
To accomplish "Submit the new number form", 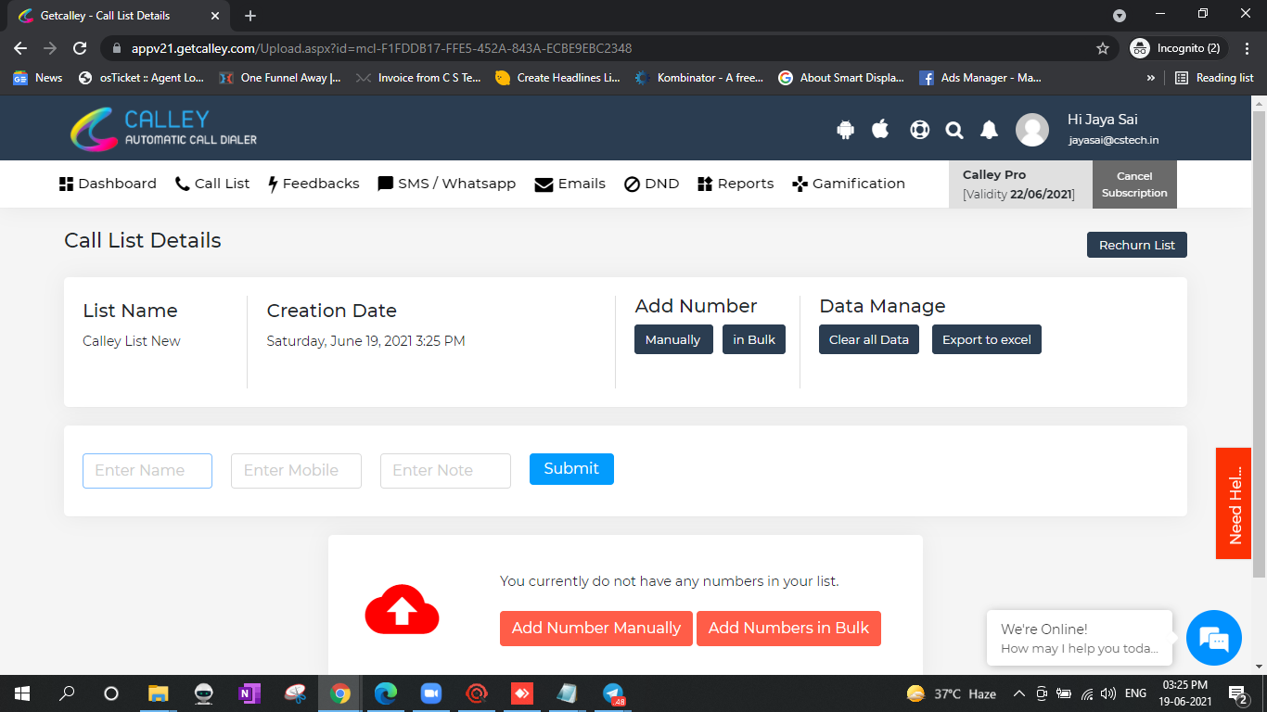I will pos(571,469).
